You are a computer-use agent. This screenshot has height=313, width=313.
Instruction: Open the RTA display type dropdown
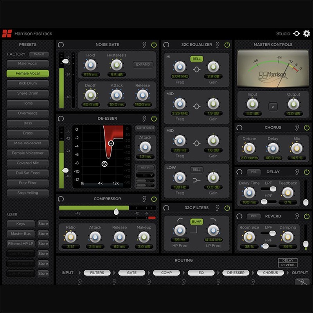pos(145,175)
